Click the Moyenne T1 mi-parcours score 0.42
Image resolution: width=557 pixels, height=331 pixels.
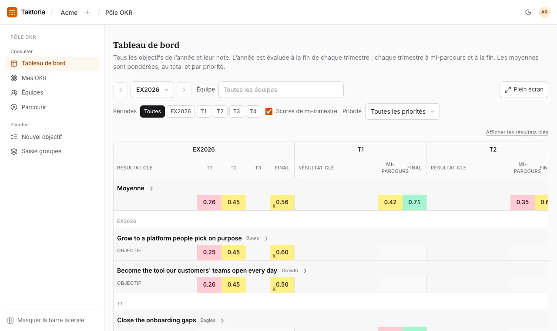pyautogui.click(x=390, y=203)
